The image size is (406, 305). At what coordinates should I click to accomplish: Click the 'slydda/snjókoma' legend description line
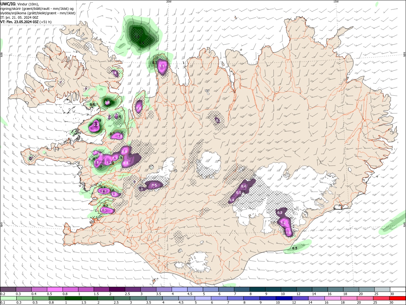pyautogui.click(x=38, y=13)
